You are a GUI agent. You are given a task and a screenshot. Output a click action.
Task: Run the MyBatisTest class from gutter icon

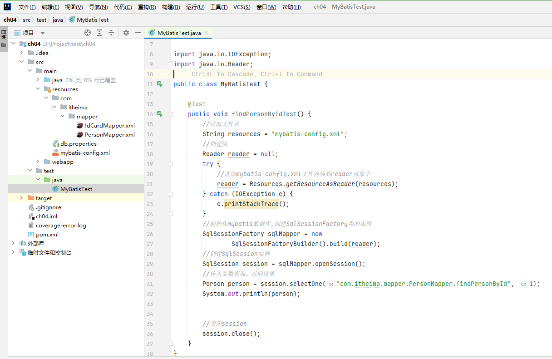pos(159,84)
